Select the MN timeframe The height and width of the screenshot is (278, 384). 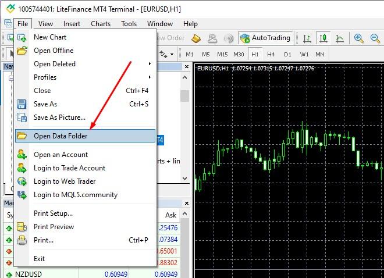point(320,54)
